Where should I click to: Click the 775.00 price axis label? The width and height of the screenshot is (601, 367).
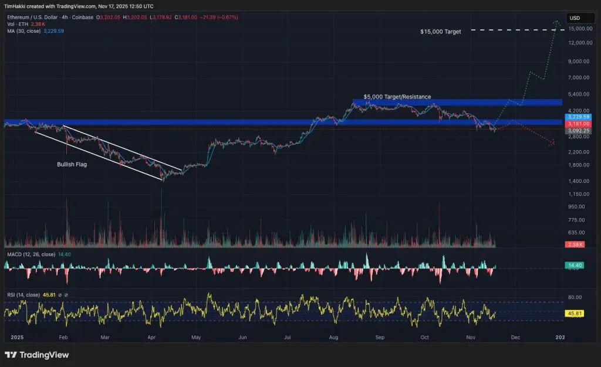coord(576,220)
